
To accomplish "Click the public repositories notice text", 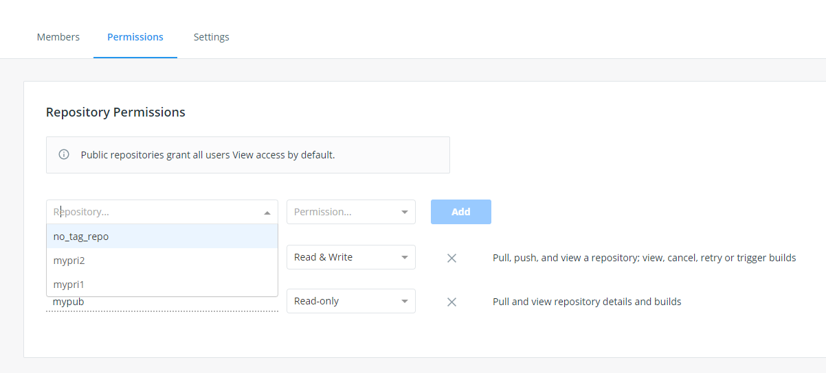I will point(208,155).
